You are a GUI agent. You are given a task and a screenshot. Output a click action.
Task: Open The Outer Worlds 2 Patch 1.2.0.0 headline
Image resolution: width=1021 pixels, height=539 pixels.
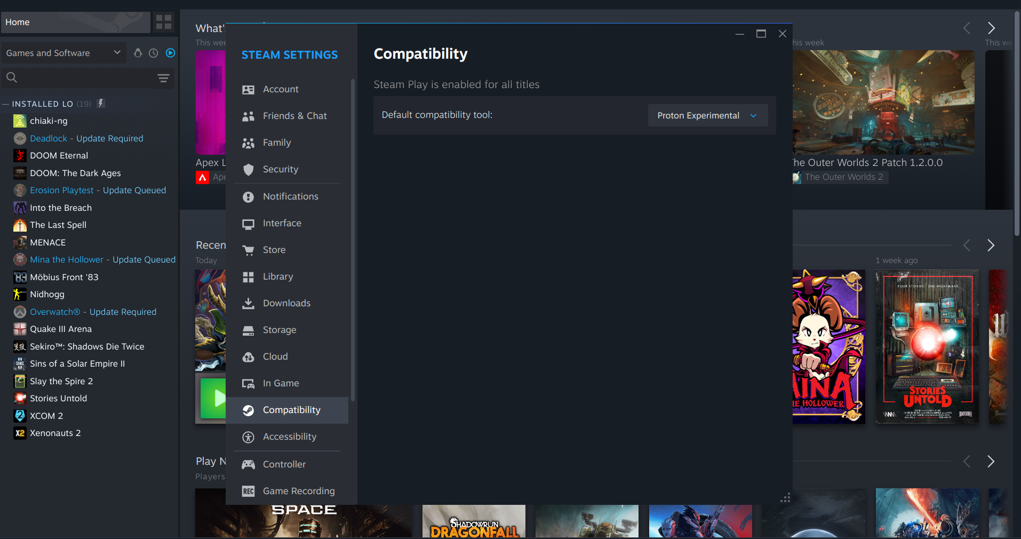tap(867, 163)
